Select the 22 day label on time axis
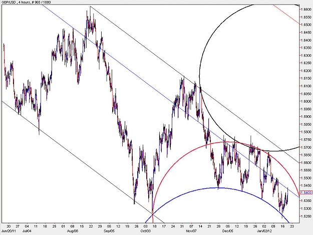Screen dimensions: 313x235 (x=91, y=226)
